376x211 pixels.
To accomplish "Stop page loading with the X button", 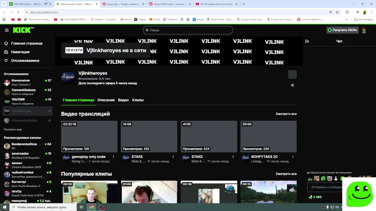I will [18, 12].
